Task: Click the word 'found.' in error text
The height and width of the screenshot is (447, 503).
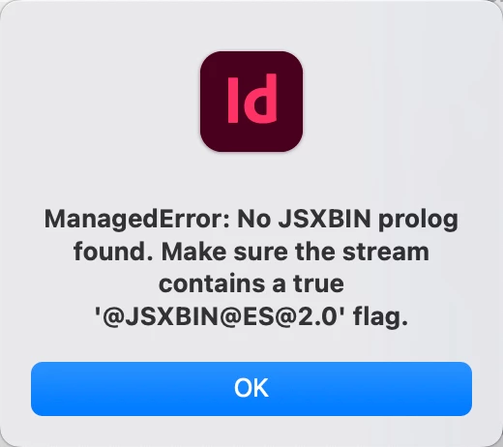Action: [113, 252]
